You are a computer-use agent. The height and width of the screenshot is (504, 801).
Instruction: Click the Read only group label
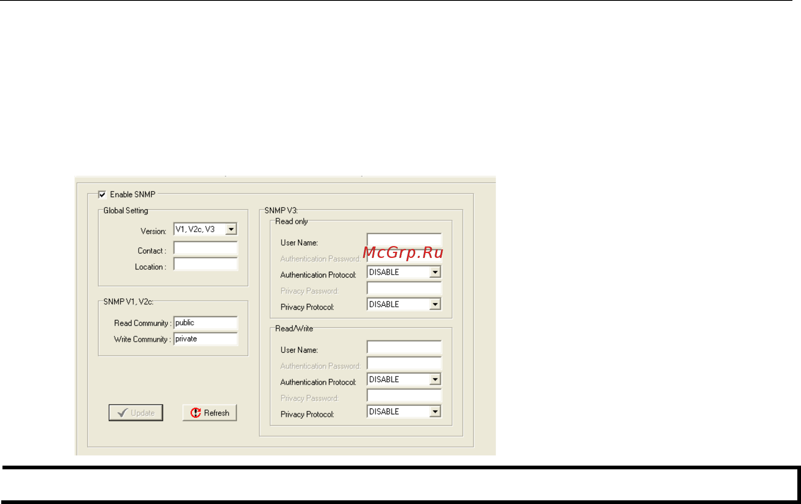[x=291, y=221]
